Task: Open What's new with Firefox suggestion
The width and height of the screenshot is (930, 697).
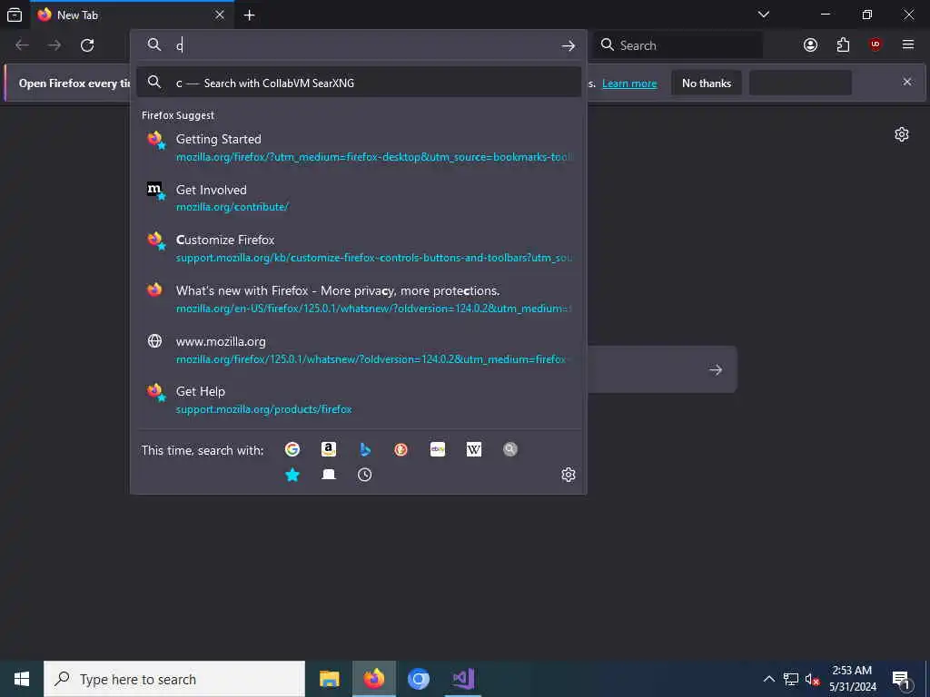Action: pos(358,299)
